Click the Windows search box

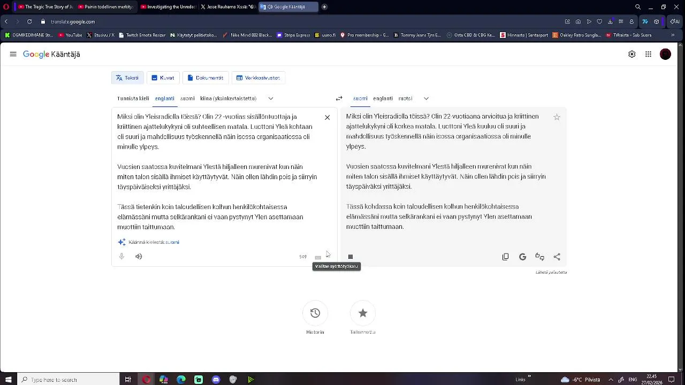point(68,380)
